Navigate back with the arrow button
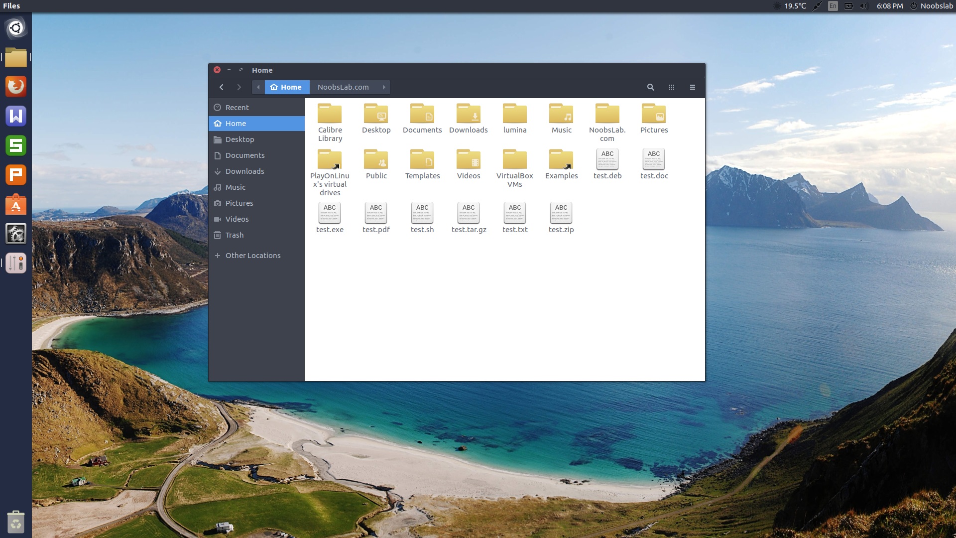Viewport: 956px width, 538px height. point(222,87)
